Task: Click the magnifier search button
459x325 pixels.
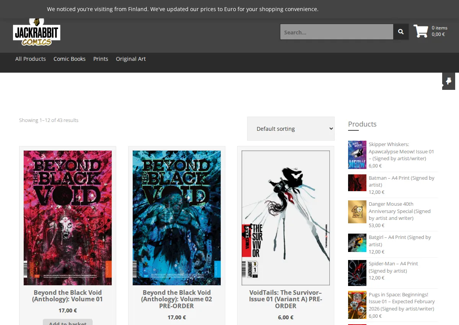Action: (401, 32)
